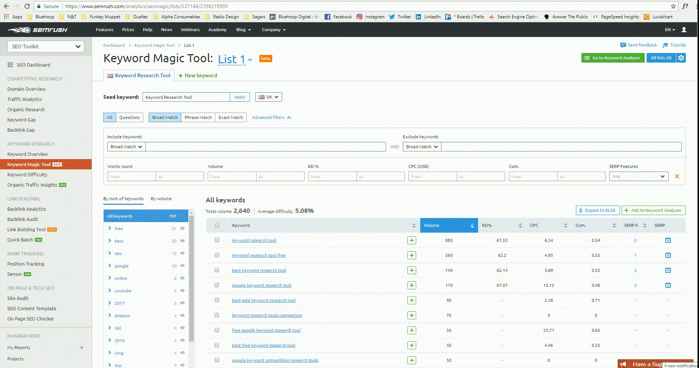Viewport: 699px width, 368px height.
Task: Check the 'best keyword research tool' row checkbox
Action: [x=217, y=270]
